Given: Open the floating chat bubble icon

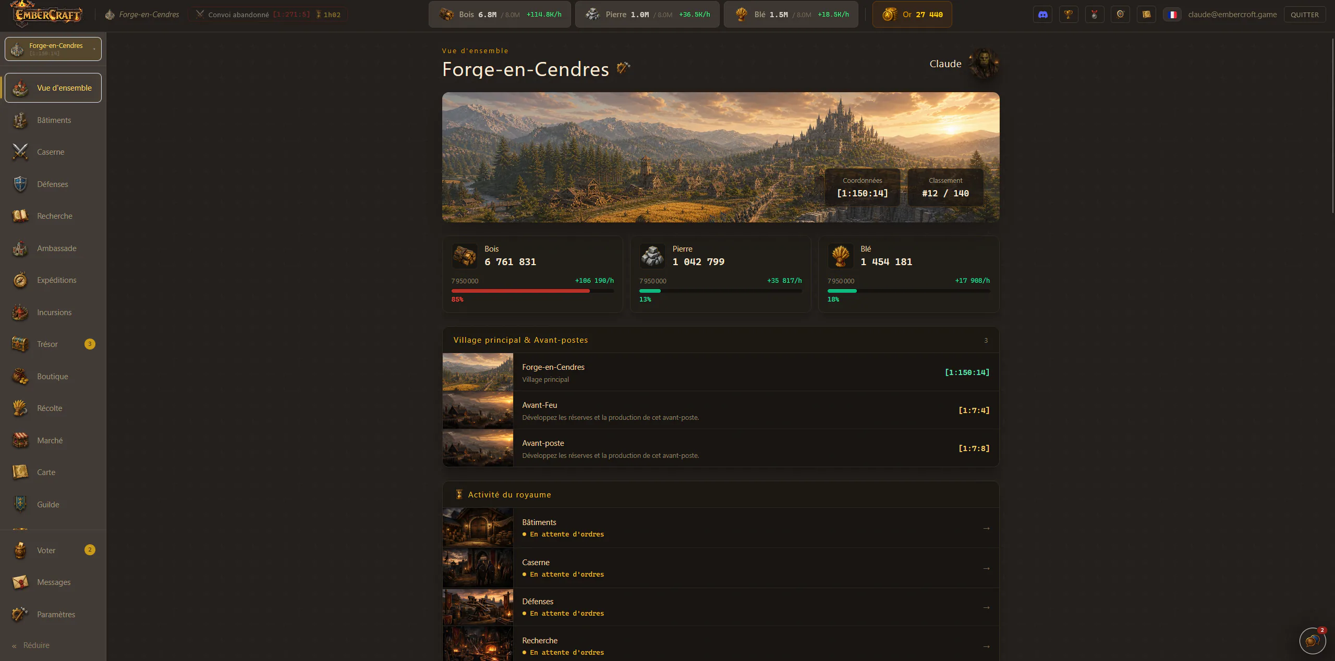Looking at the screenshot, I should (1312, 641).
